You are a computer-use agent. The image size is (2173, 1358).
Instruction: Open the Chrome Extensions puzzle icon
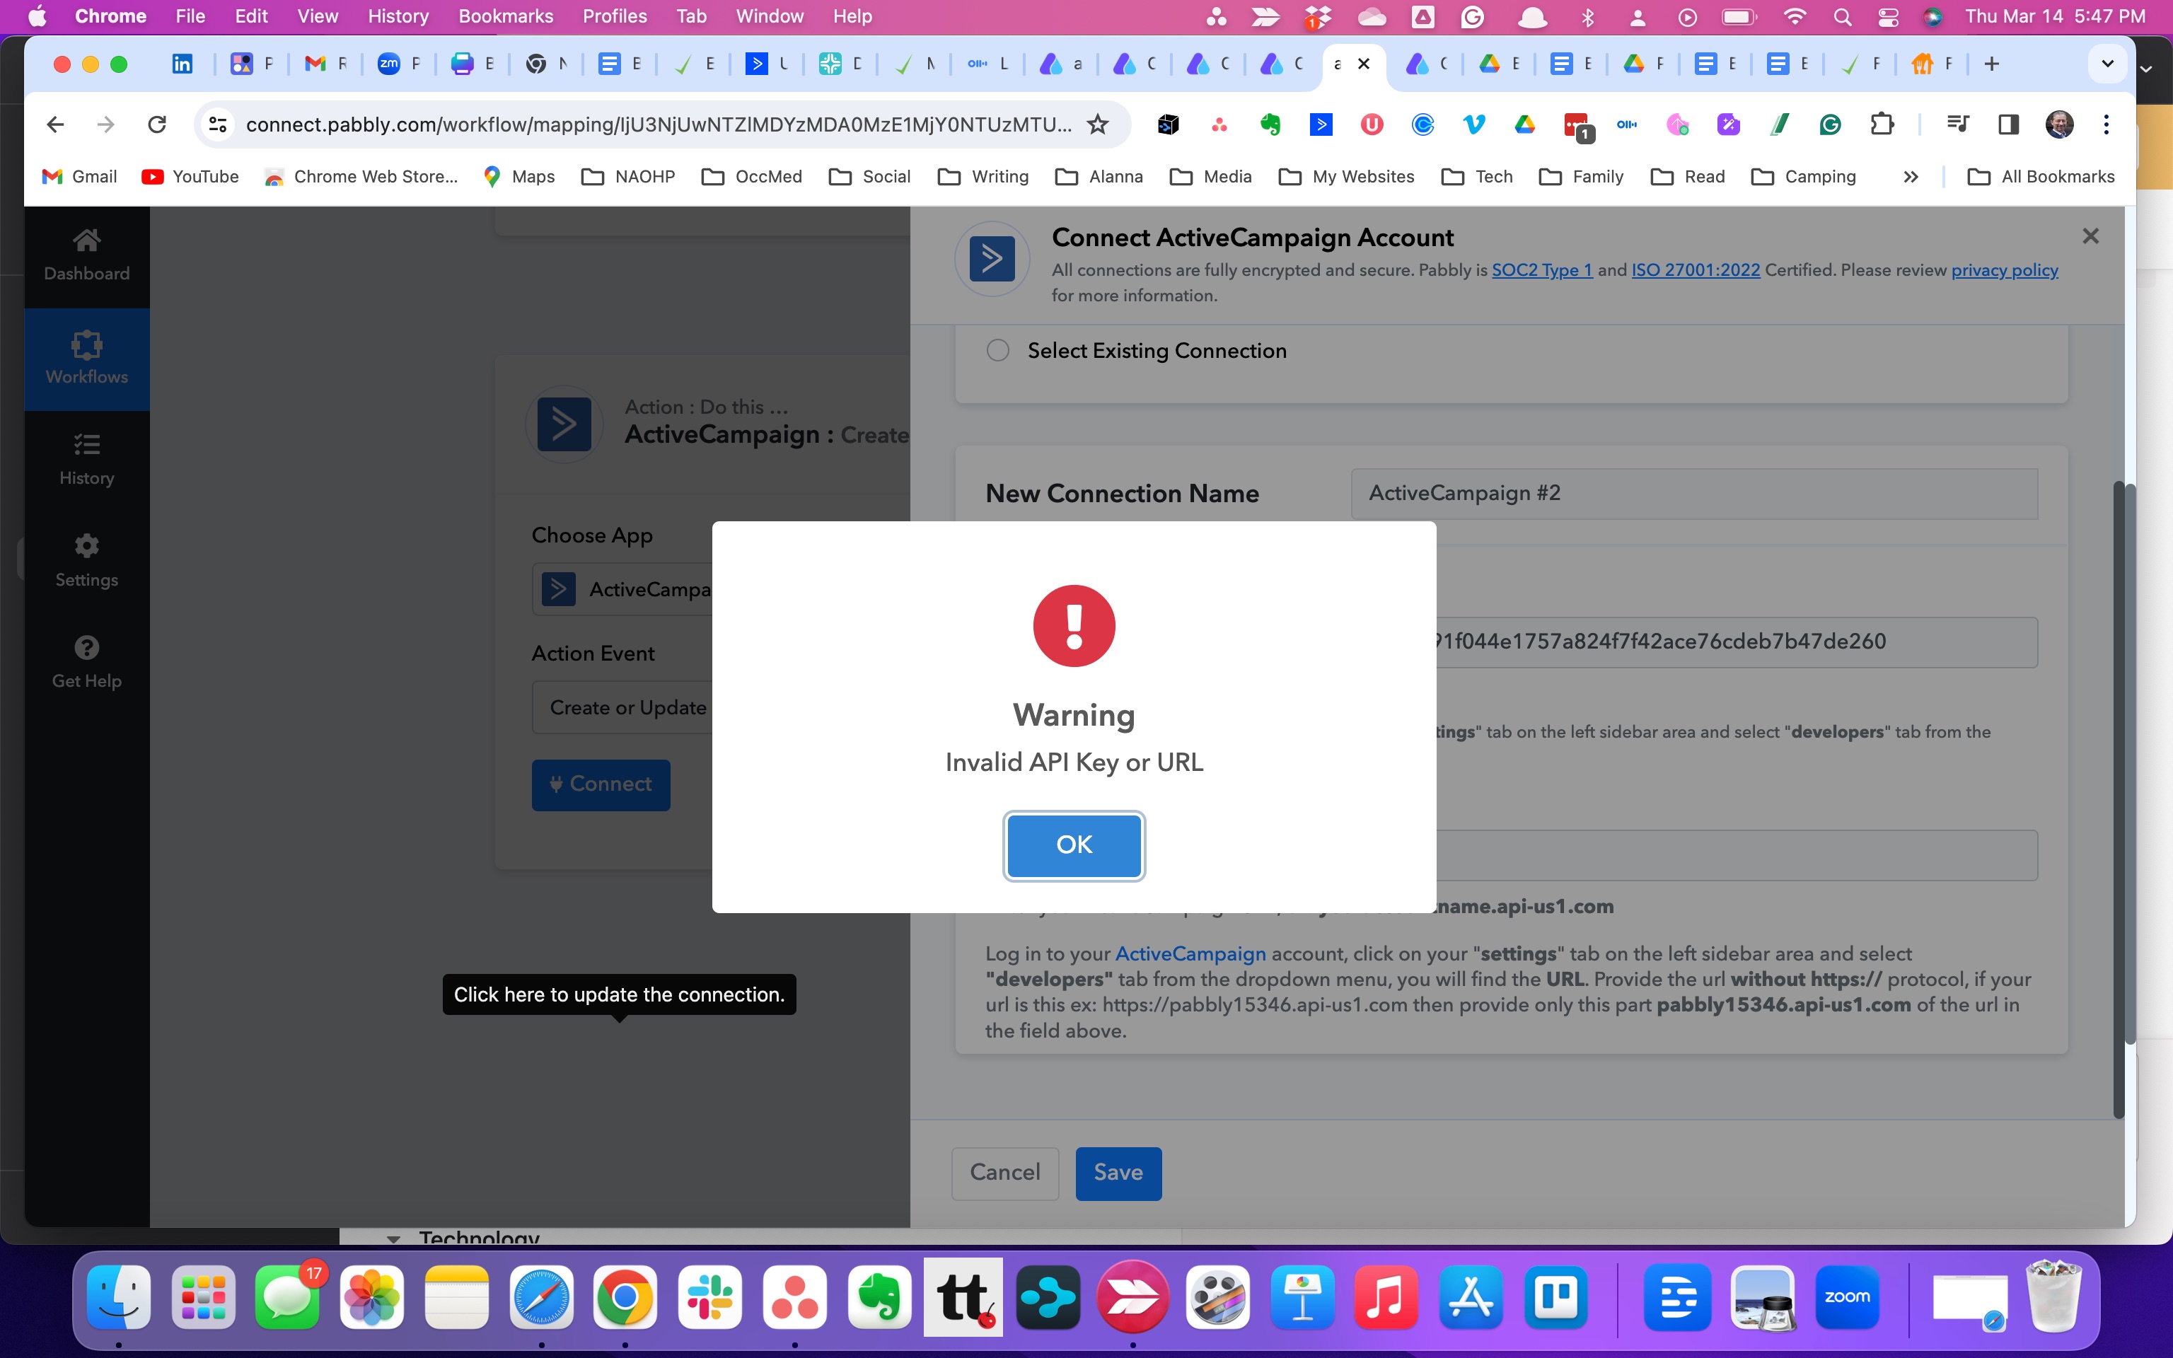click(1881, 124)
